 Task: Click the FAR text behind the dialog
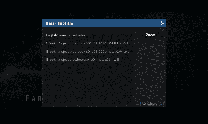[x=34, y=98]
